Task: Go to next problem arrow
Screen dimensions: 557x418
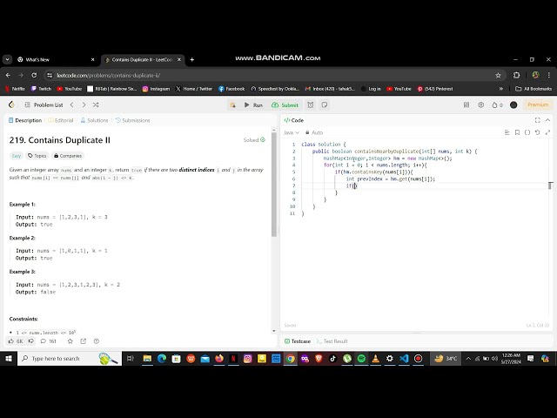Action: pos(84,104)
